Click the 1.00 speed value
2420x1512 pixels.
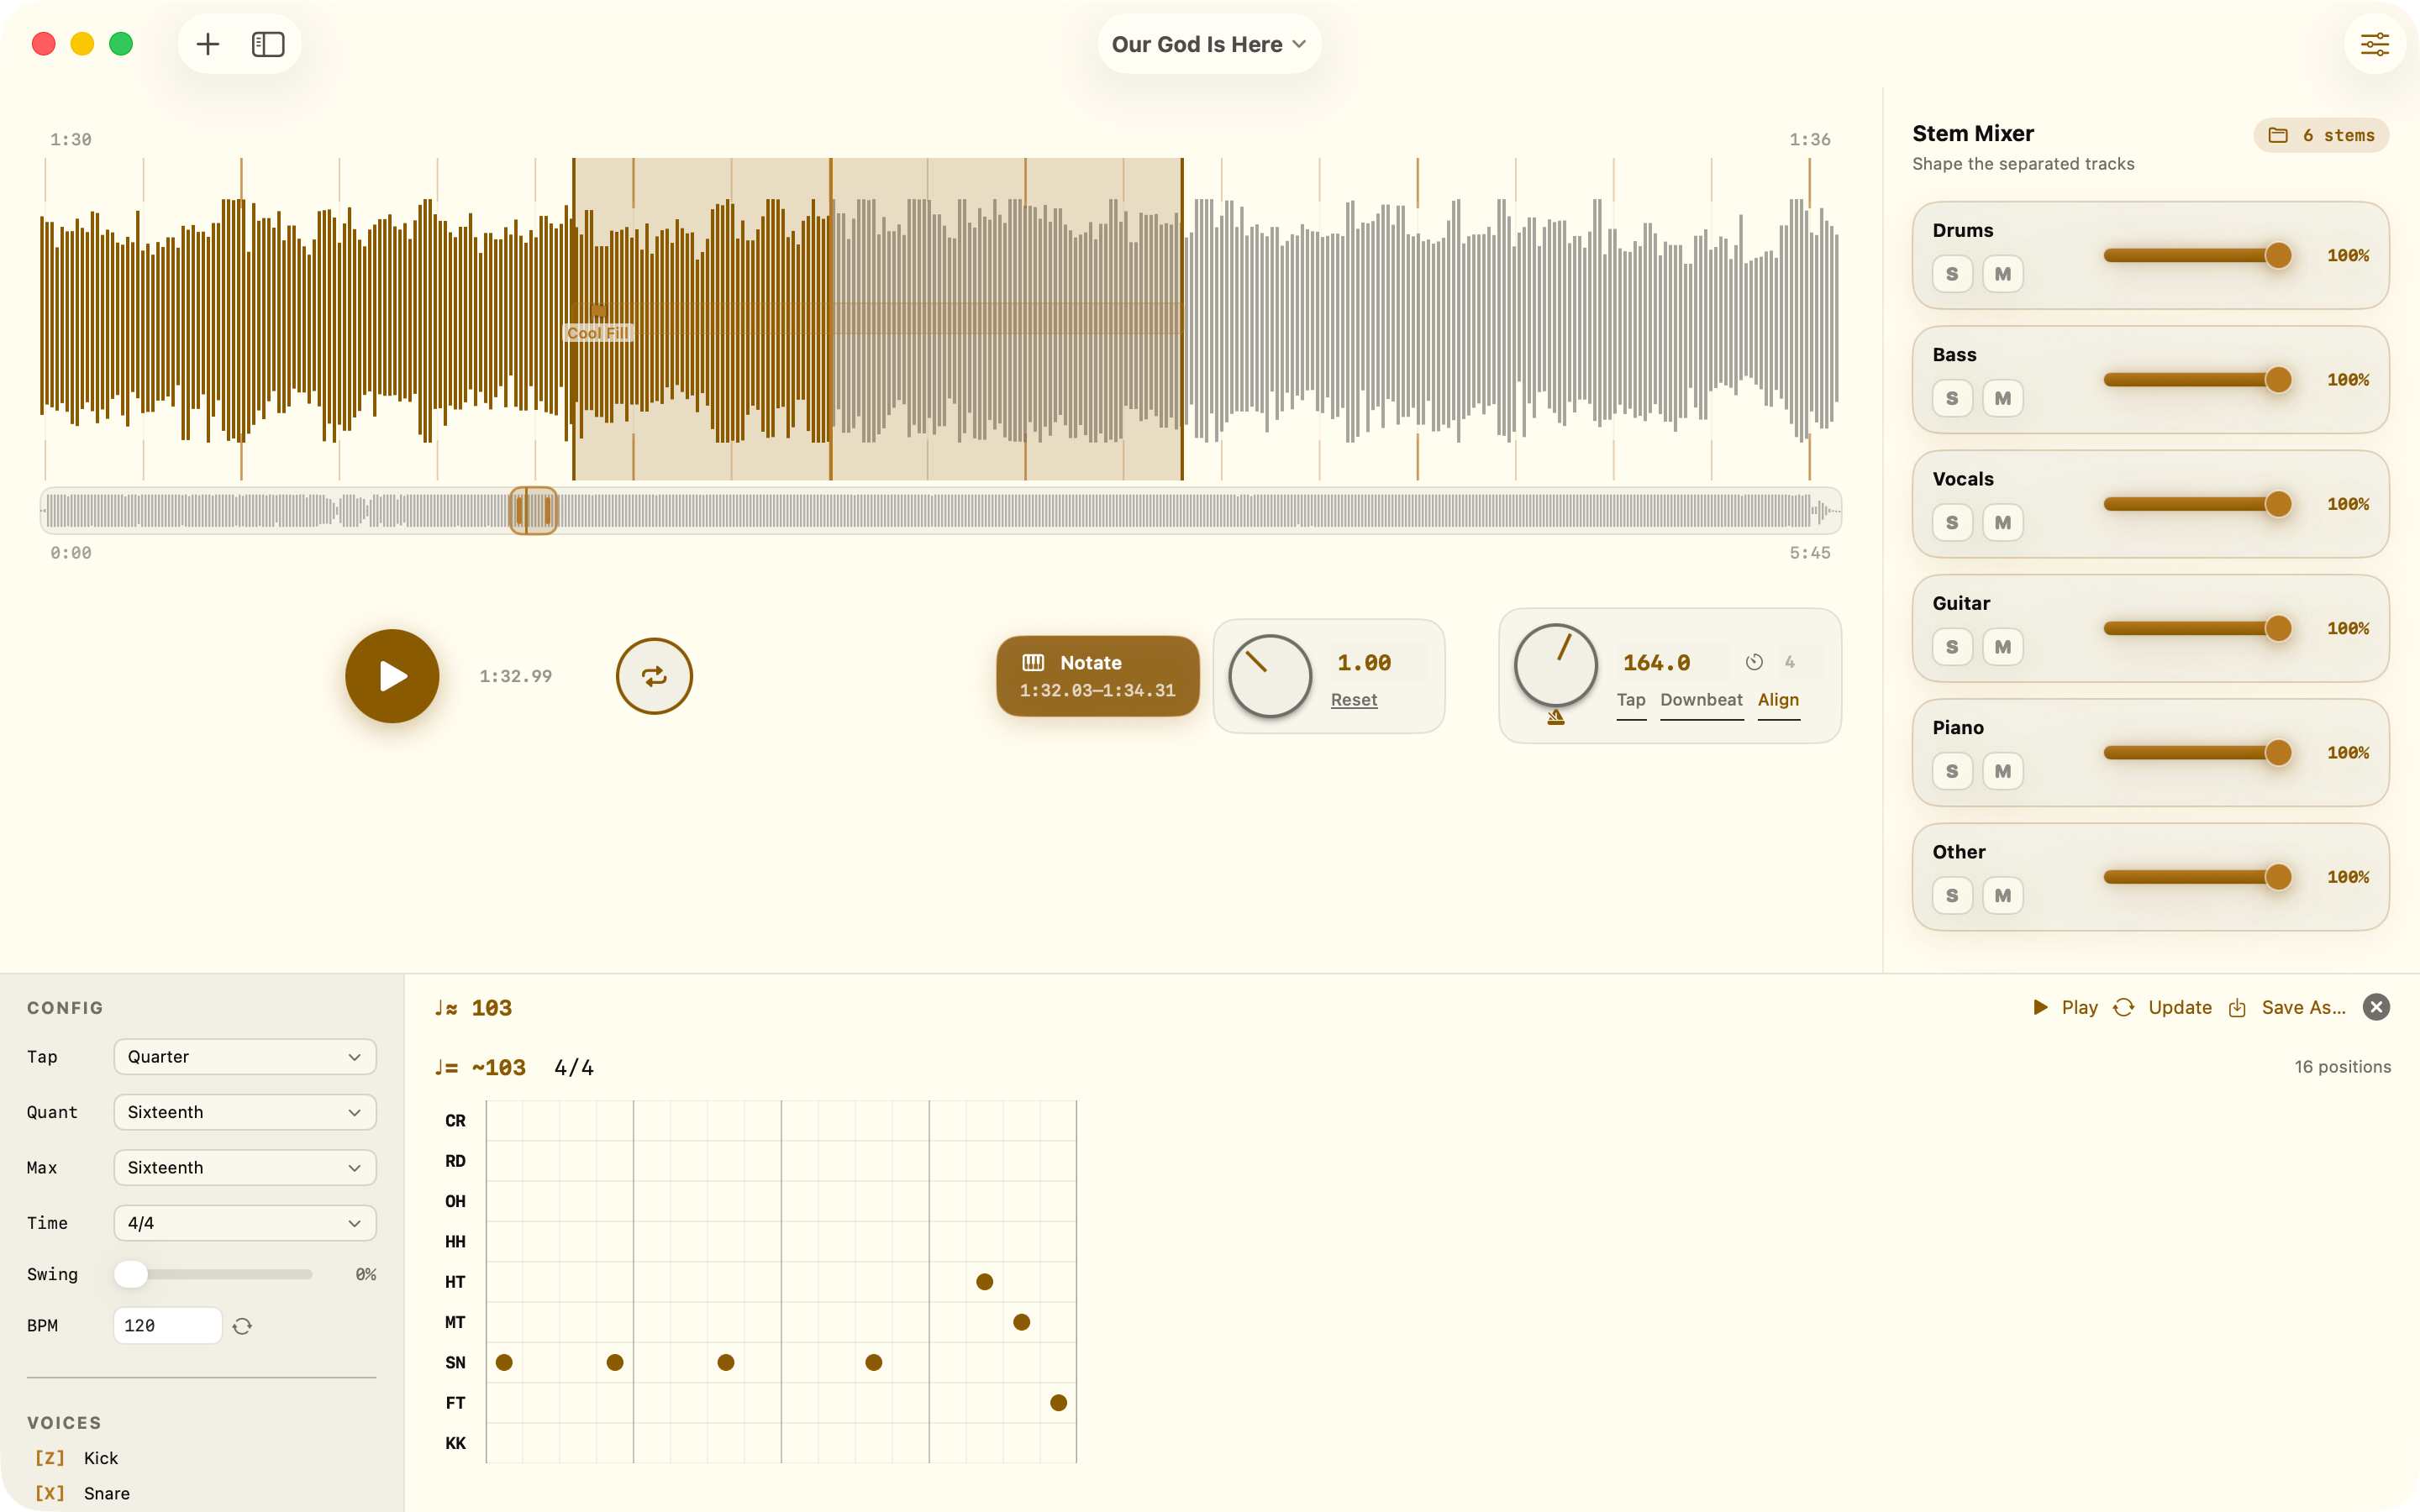1379,662
